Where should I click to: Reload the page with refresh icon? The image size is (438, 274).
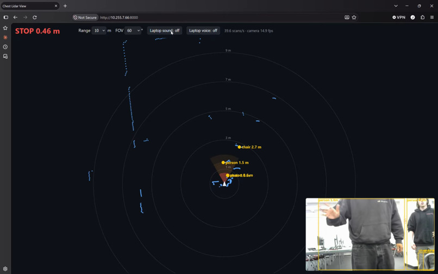tap(35, 17)
